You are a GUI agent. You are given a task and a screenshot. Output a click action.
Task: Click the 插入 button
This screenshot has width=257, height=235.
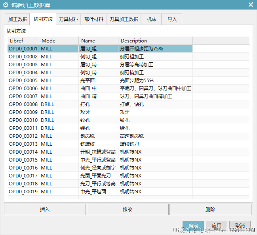click(45, 209)
